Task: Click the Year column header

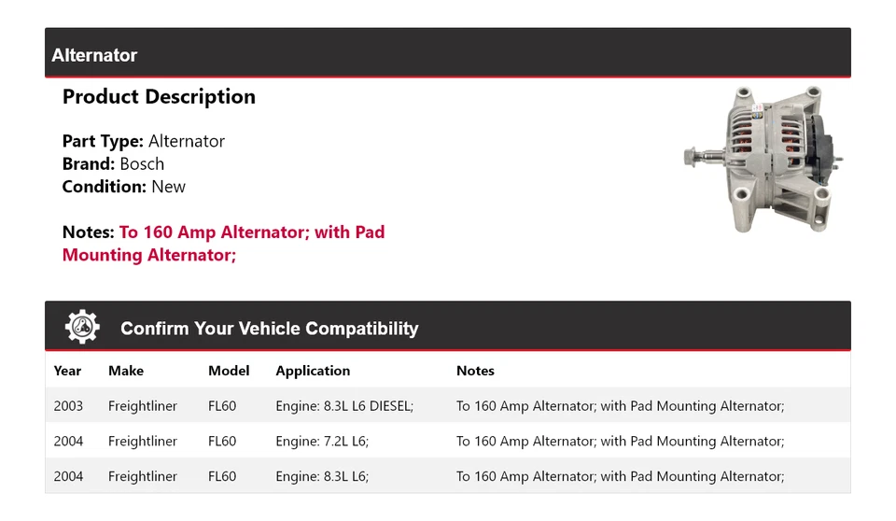Action: pos(67,371)
